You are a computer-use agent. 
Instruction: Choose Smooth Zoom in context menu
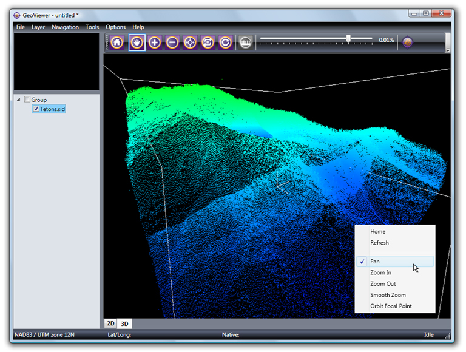pos(395,295)
